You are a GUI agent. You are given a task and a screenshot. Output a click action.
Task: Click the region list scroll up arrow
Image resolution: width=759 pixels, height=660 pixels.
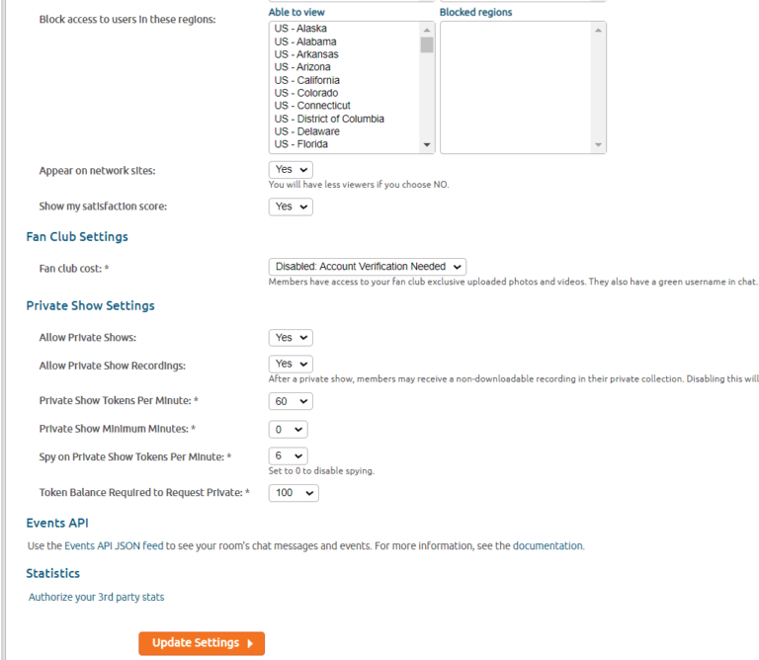pyautogui.click(x=427, y=30)
